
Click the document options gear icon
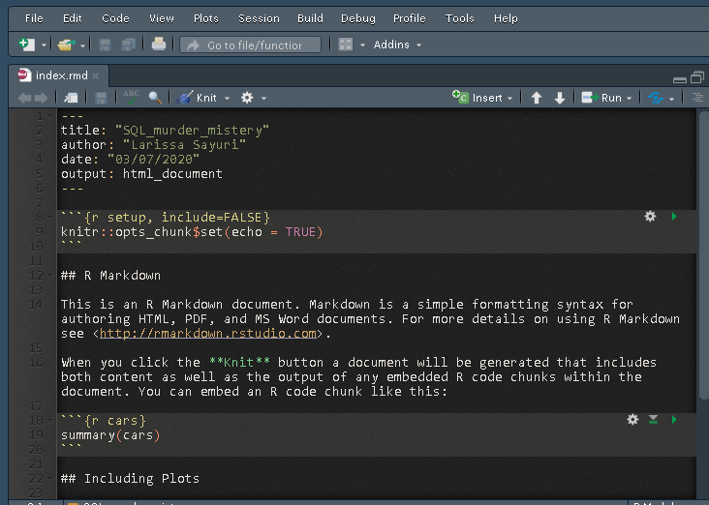coord(247,98)
